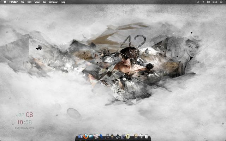Open the music note Dock icon
This screenshot has height=141, width=226.
(x=107, y=136)
